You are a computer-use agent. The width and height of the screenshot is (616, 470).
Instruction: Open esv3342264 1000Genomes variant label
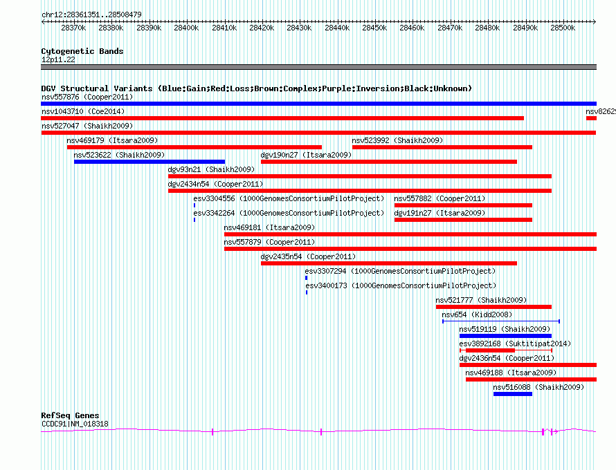click(x=289, y=213)
